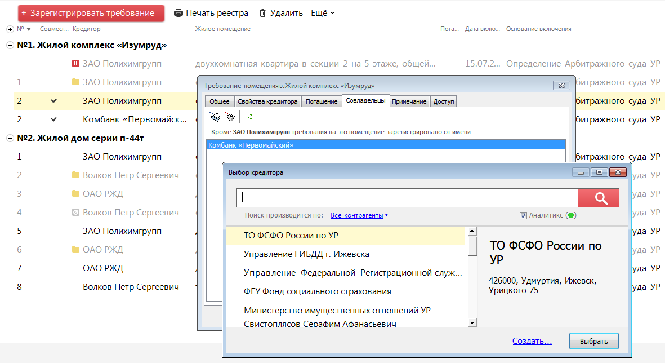The image size is (665, 363).
Task: Open the Ещё dropdown menu
Action: click(x=323, y=13)
